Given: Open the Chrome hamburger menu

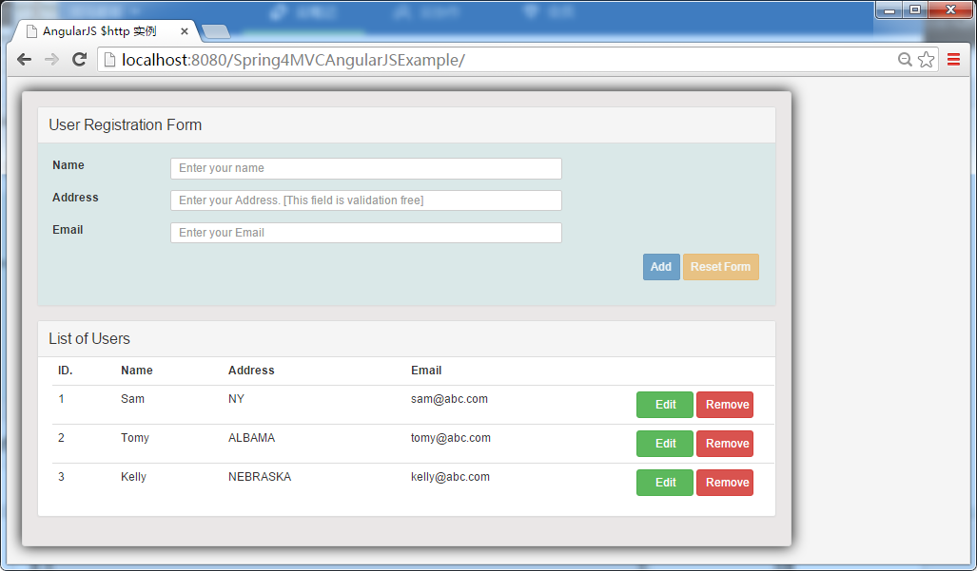Looking at the screenshot, I should [x=953, y=60].
